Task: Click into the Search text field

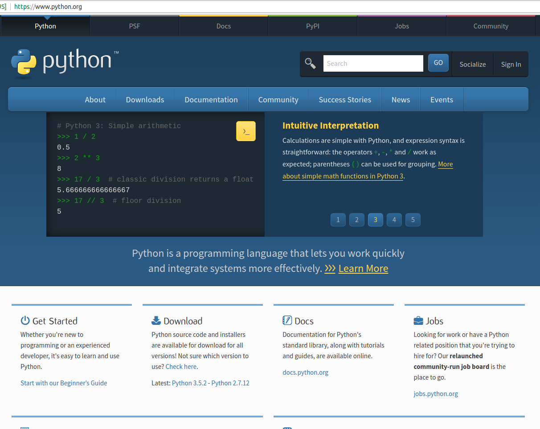Action: (x=373, y=63)
